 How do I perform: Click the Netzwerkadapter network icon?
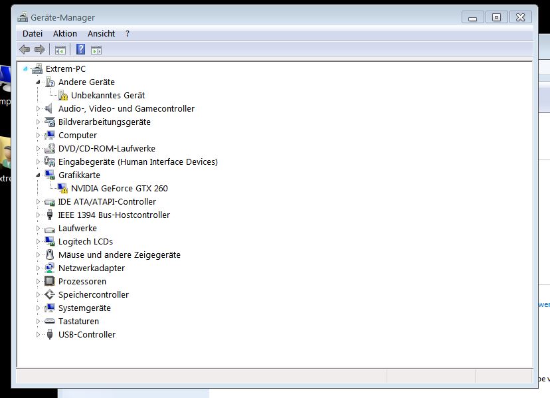(50, 268)
